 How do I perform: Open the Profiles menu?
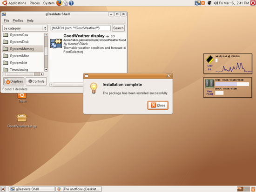point(18,20)
